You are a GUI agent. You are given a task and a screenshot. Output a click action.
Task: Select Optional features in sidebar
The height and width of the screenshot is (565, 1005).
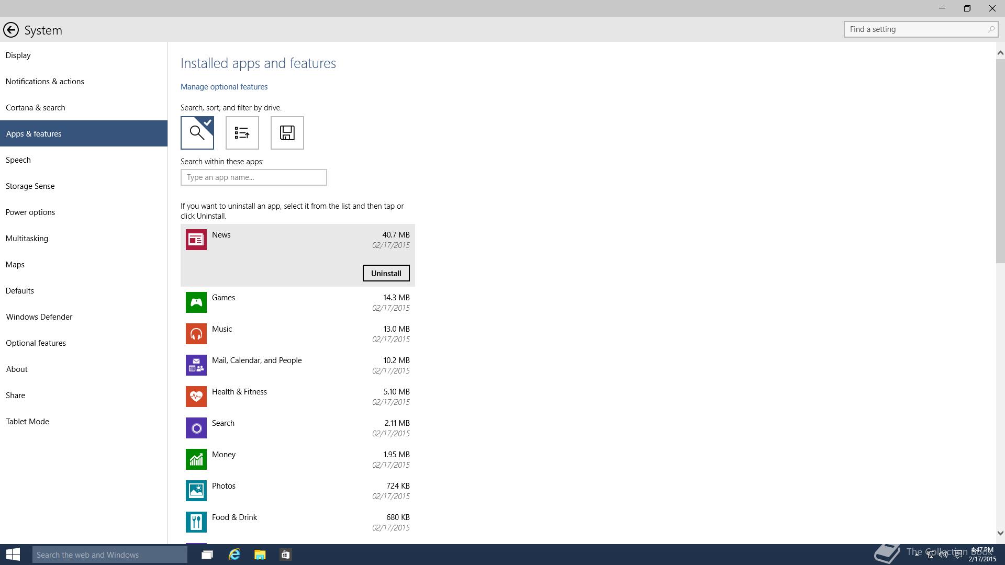tap(84, 343)
